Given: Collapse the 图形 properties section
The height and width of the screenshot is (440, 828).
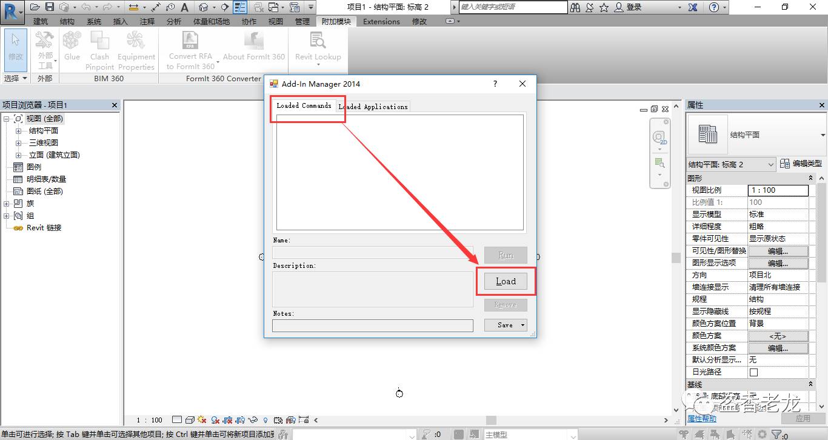Looking at the screenshot, I should pyautogui.click(x=811, y=178).
